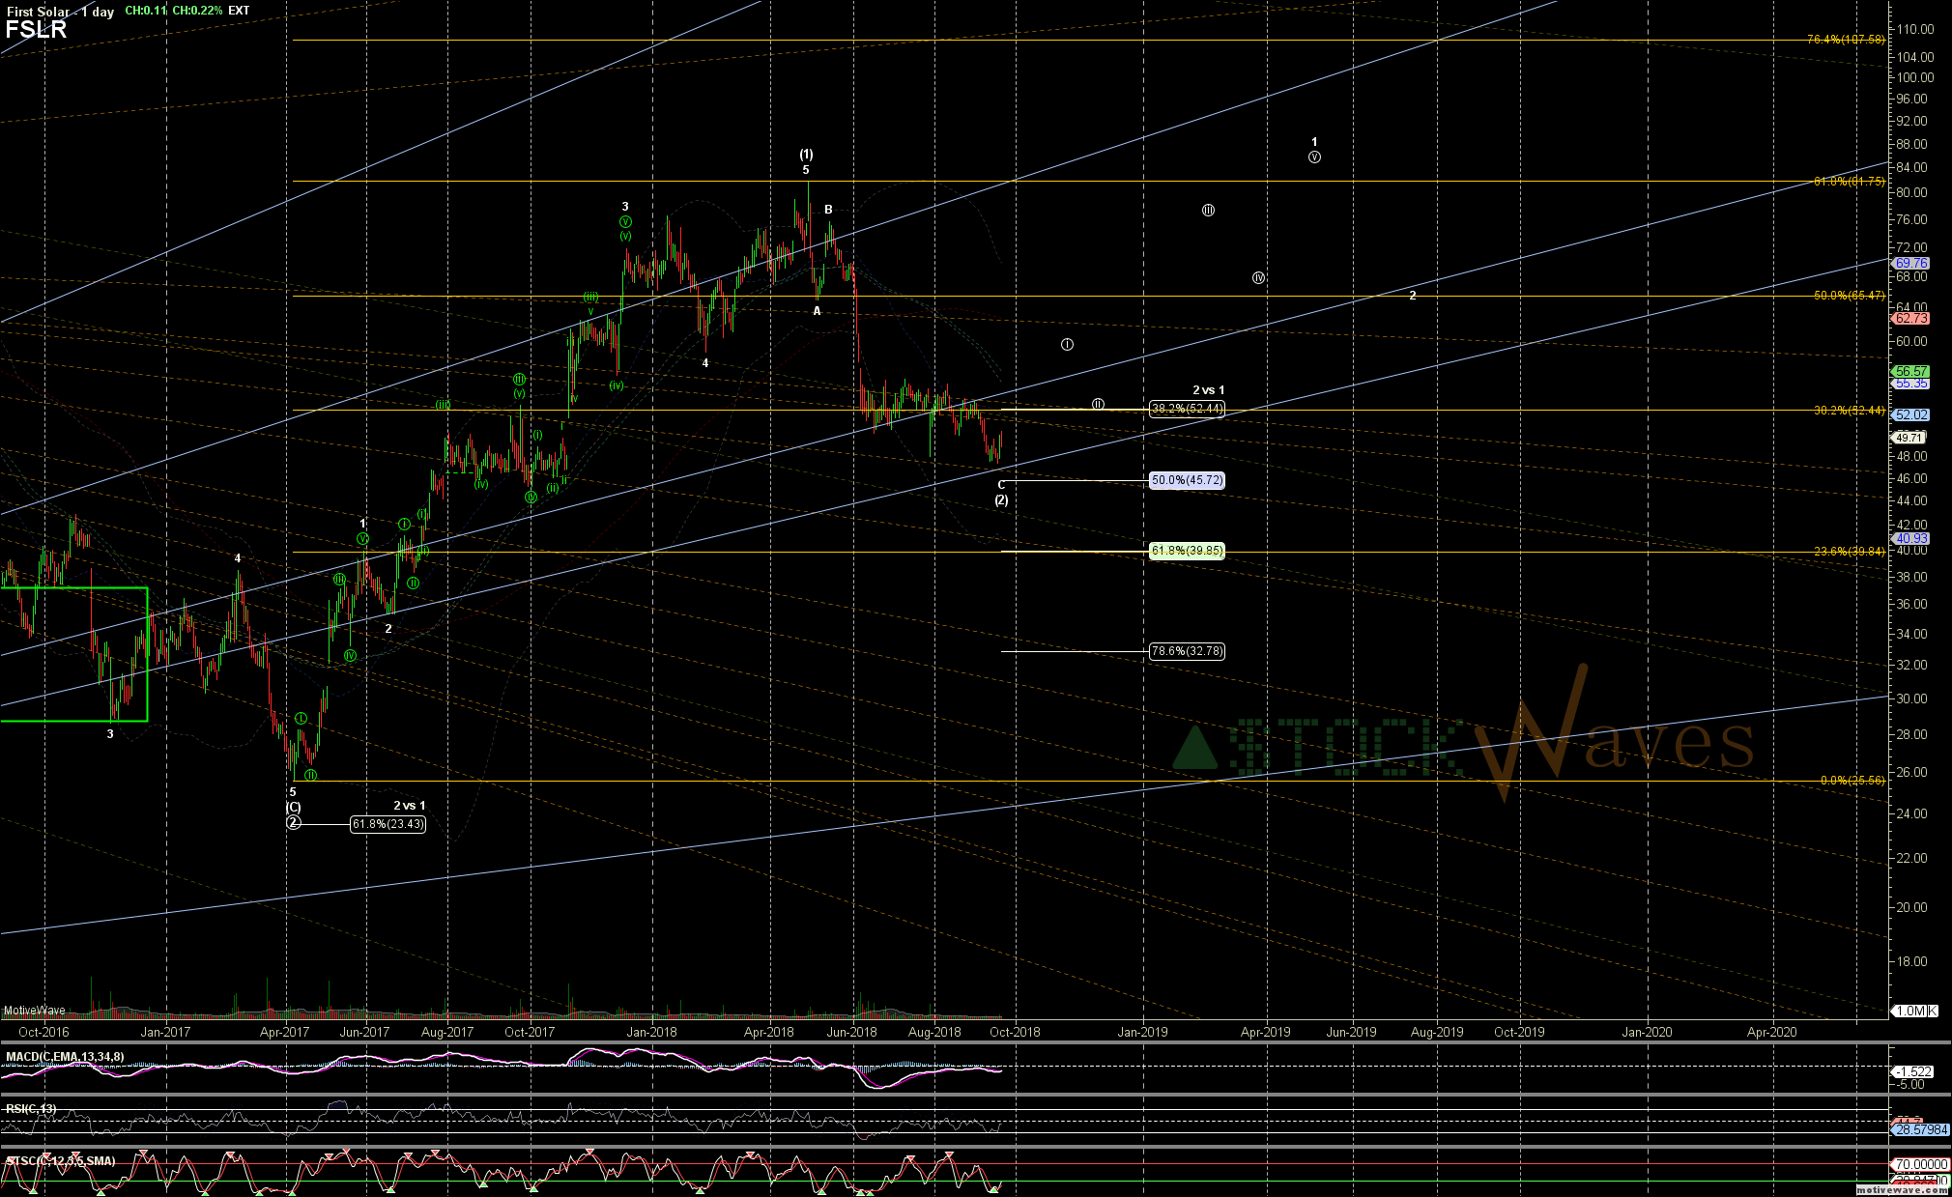Click the Aug-2019 date axis label

click(x=1437, y=1032)
